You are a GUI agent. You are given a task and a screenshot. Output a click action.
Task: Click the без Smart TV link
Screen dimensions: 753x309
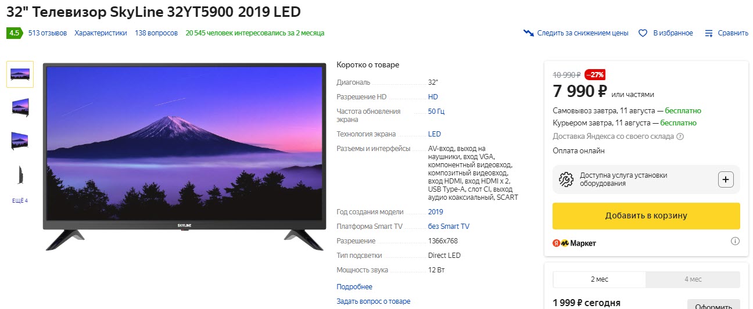[x=449, y=227]
